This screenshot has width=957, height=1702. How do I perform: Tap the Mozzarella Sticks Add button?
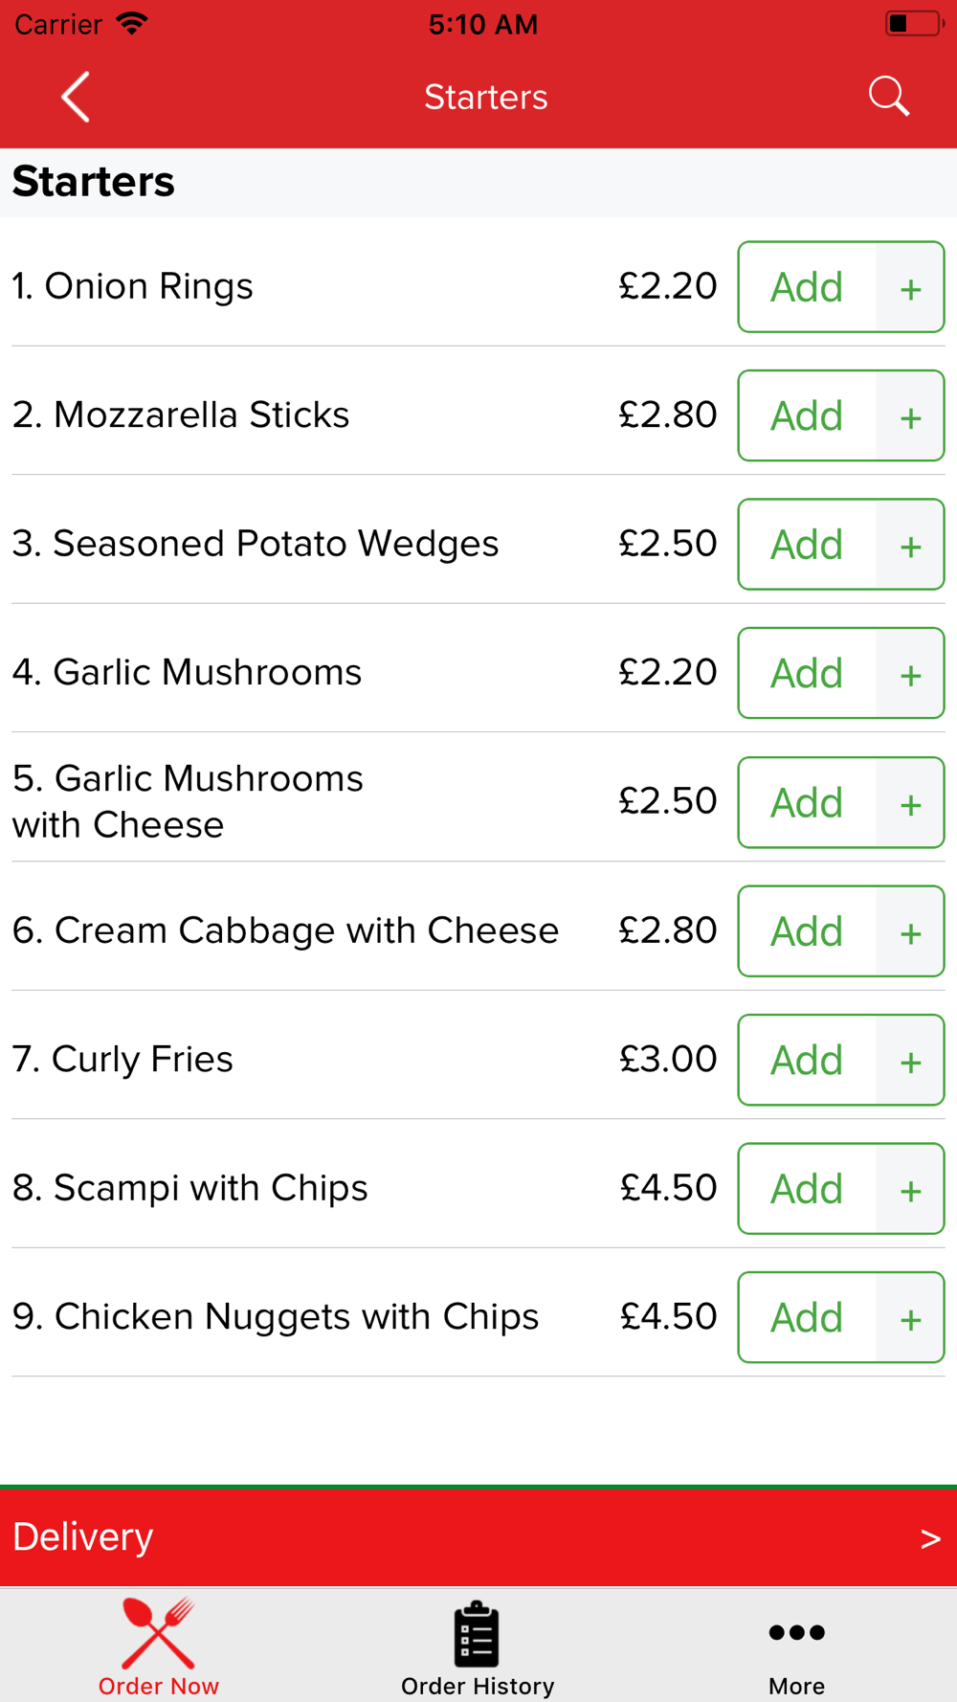(807, 416)
